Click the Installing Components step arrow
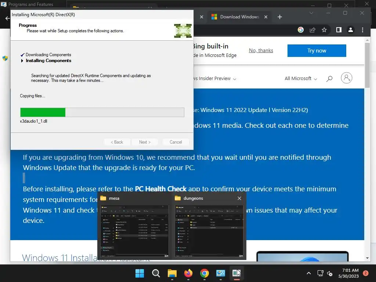The width and height of the screenshot is (376, 282). coord(22,61)
